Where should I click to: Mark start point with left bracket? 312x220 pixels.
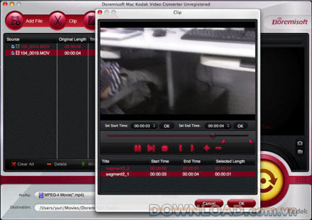tap(181, 148)
